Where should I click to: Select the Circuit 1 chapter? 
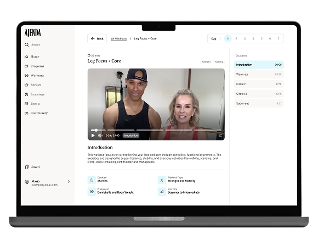(x=259, y=84)
